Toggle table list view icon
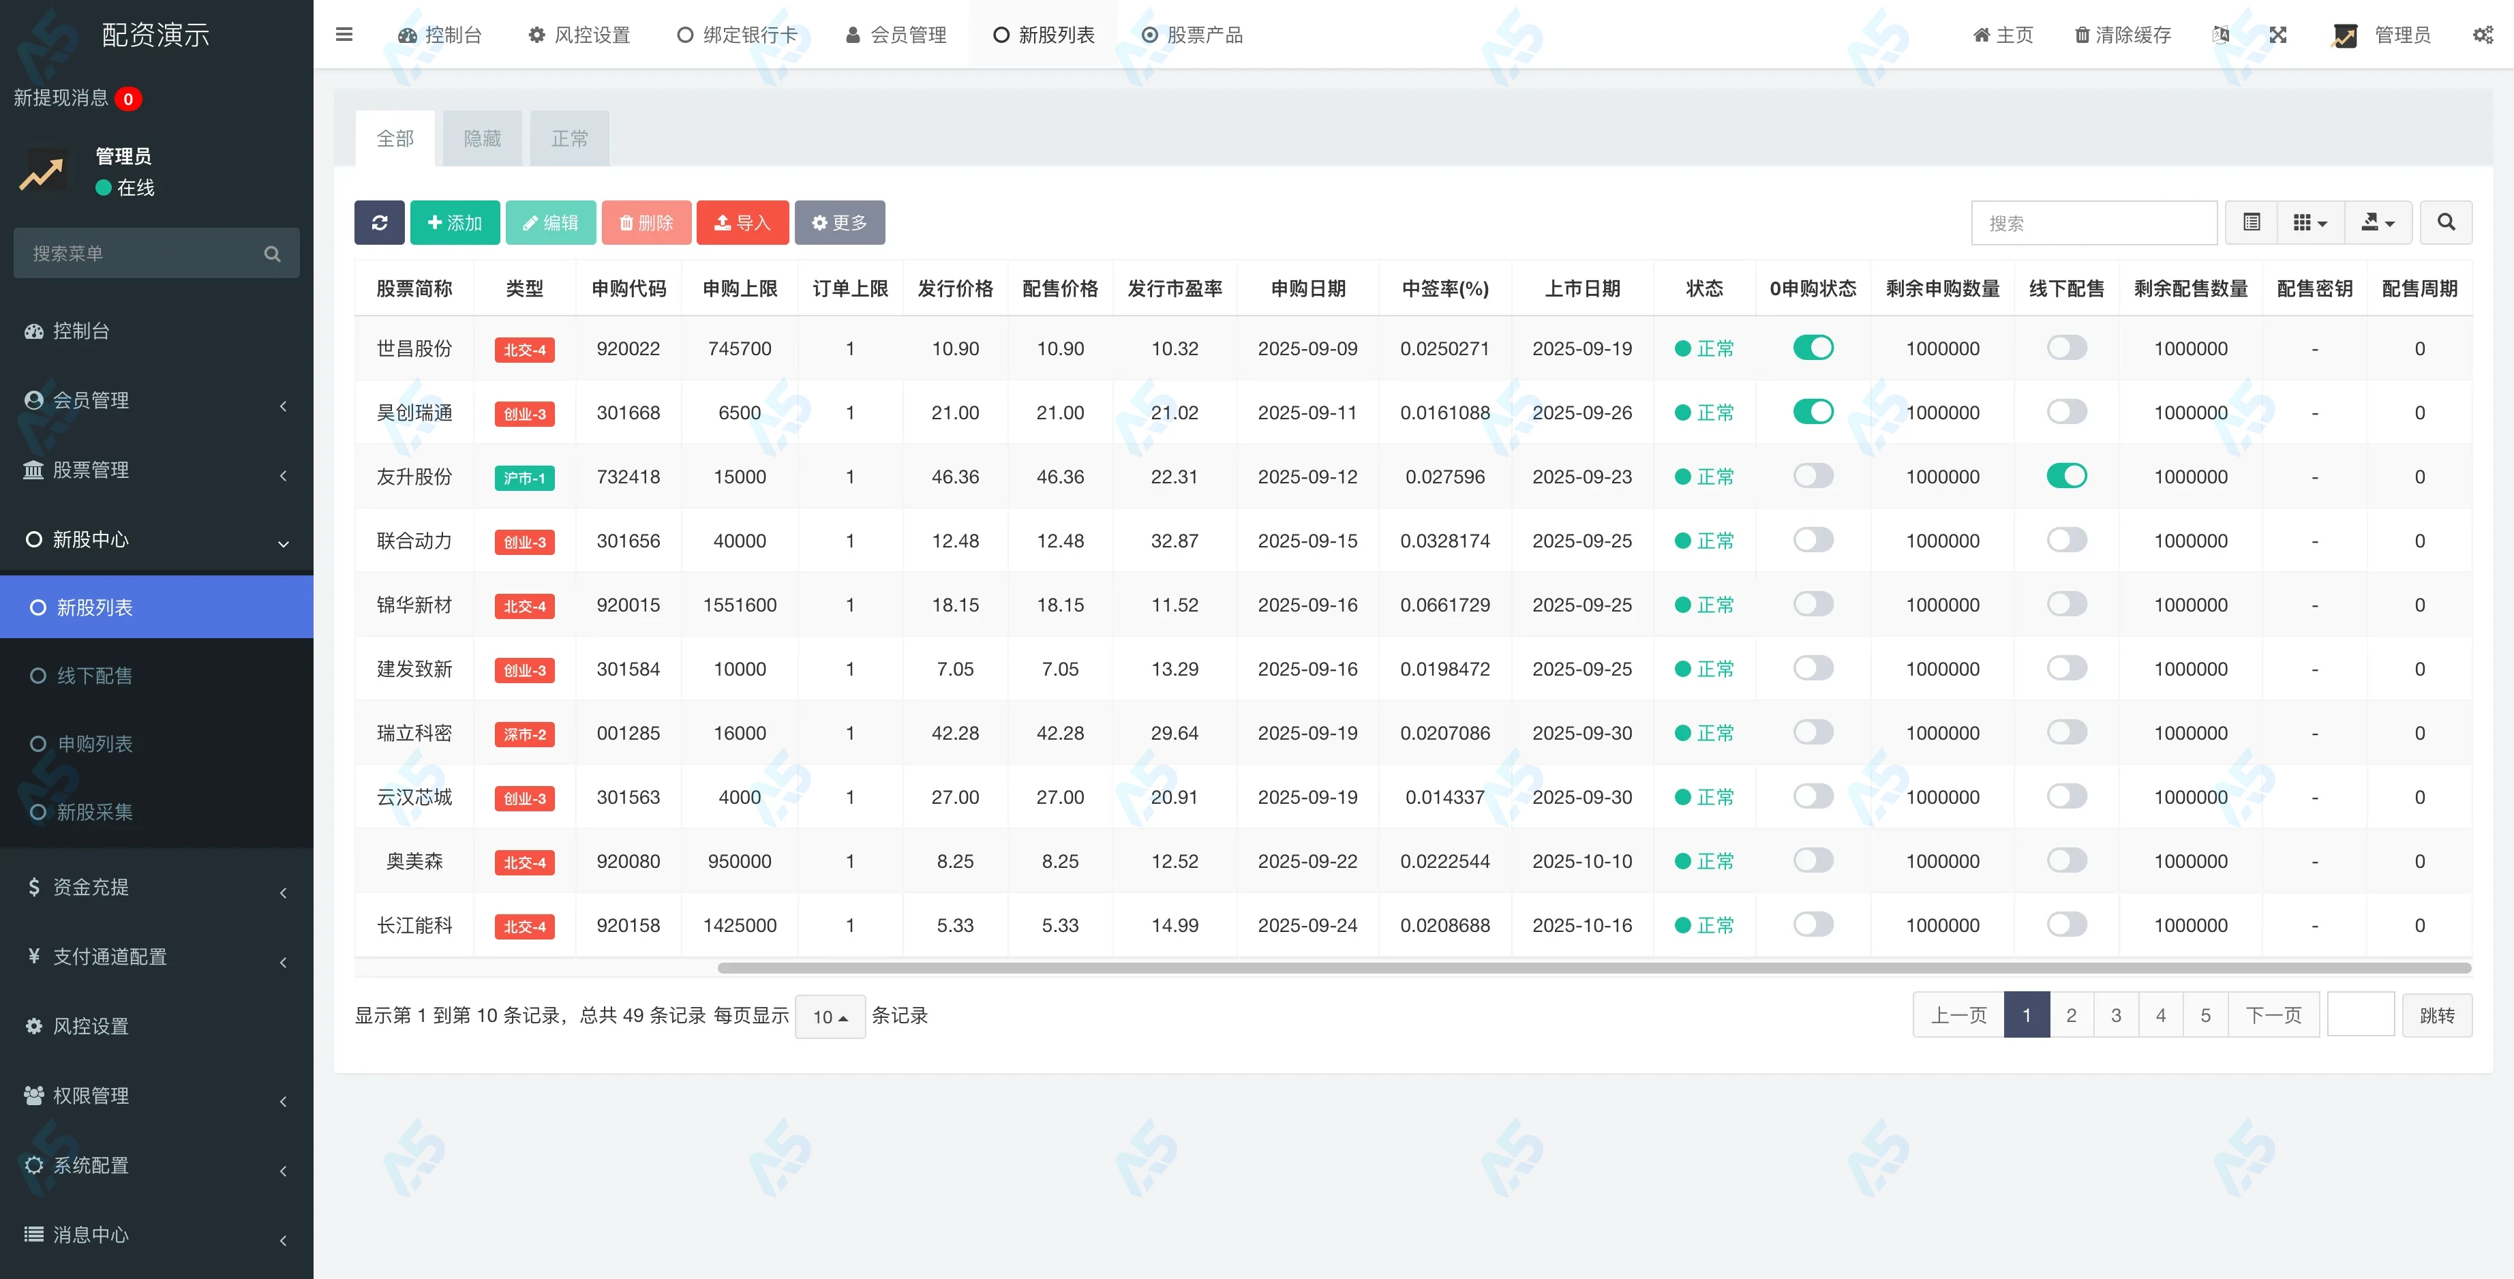 pyautogui.click(x=2252, y=223)
